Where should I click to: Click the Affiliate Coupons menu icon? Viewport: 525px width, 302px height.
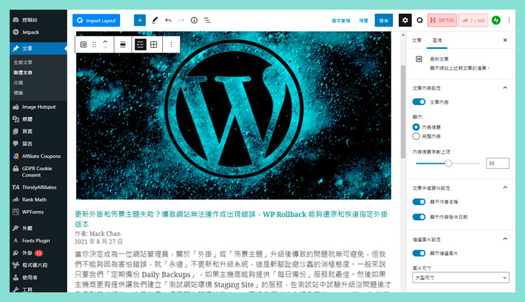pos(16,156)
